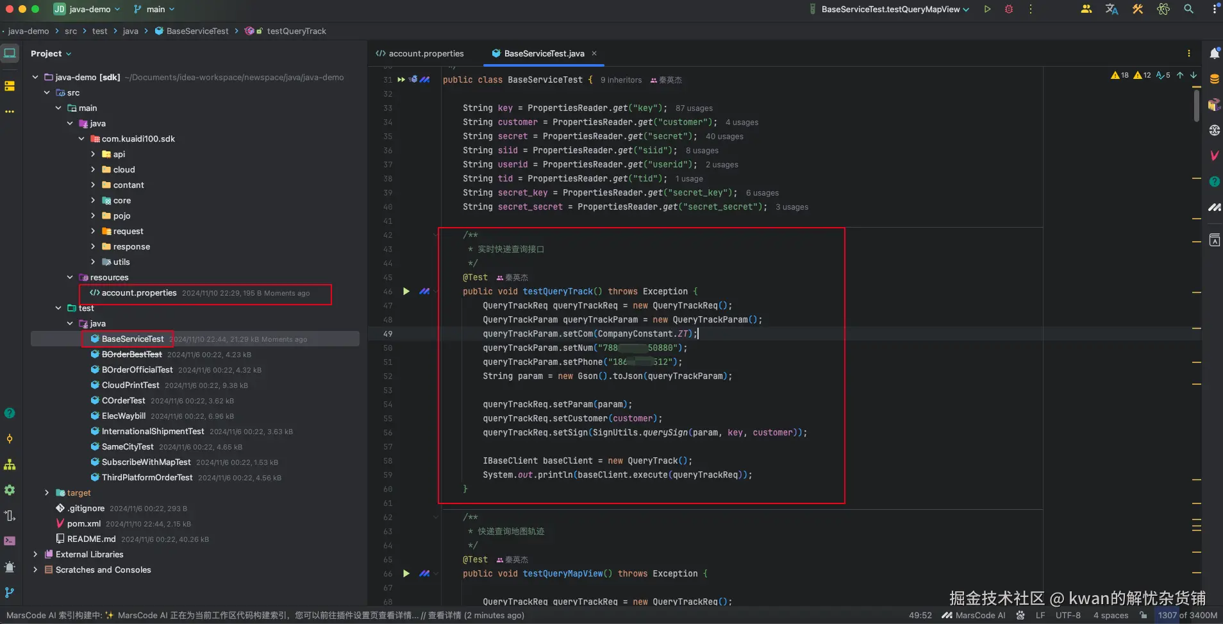Start debugging with the red bug icon
Viewport: 1223px width, 624px height.
click(x=1009, y=9)
